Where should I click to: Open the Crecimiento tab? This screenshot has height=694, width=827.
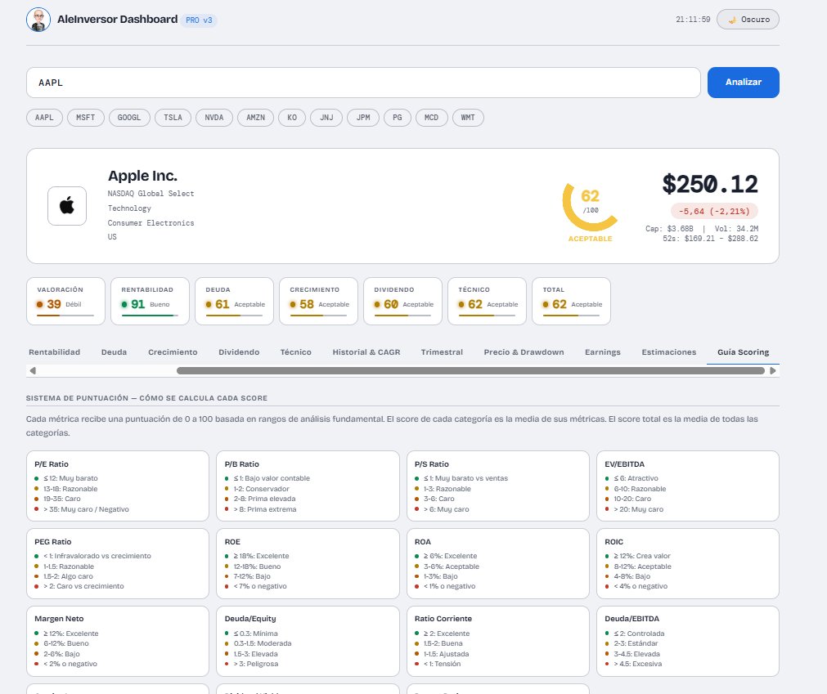173,352
